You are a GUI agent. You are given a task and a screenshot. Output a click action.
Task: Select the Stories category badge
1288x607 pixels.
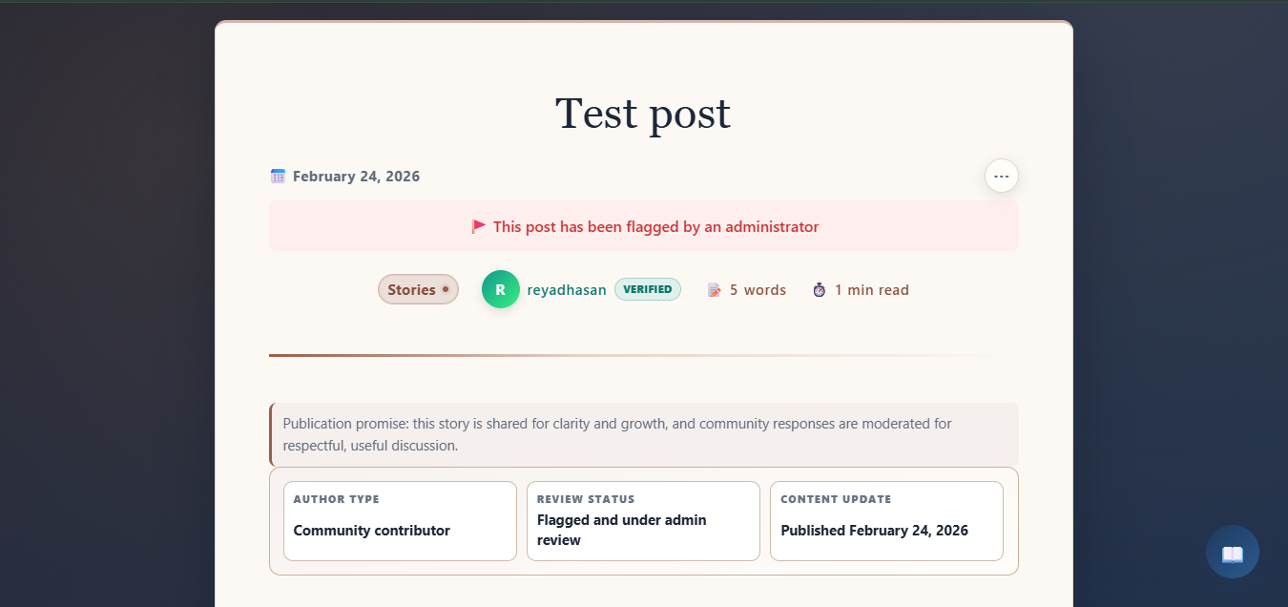pyautogui.click(x=418, y=289)
